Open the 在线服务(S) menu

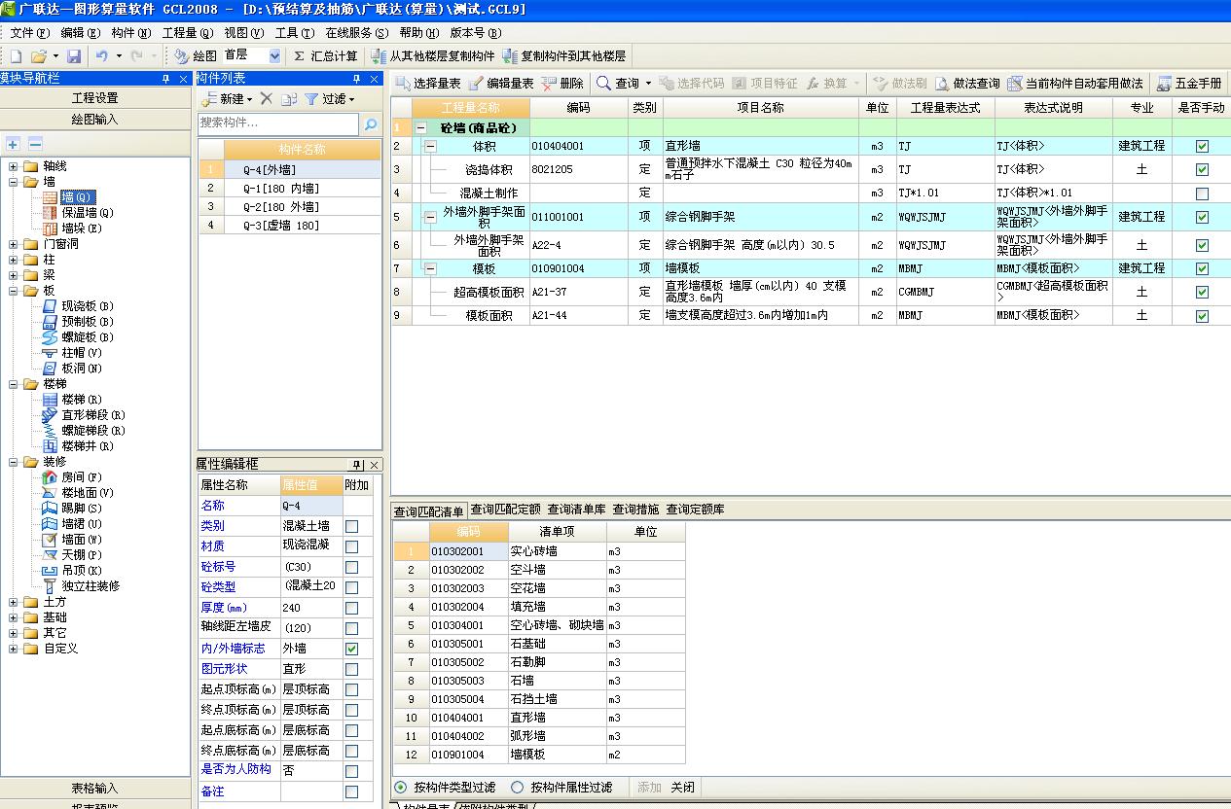[355, 33]
